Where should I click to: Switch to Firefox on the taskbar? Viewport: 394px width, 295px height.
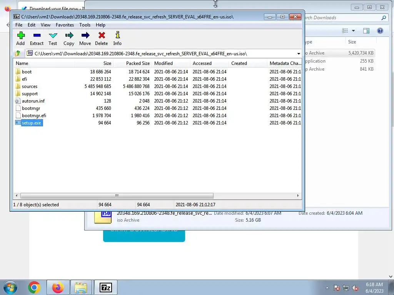coord(58,287)
